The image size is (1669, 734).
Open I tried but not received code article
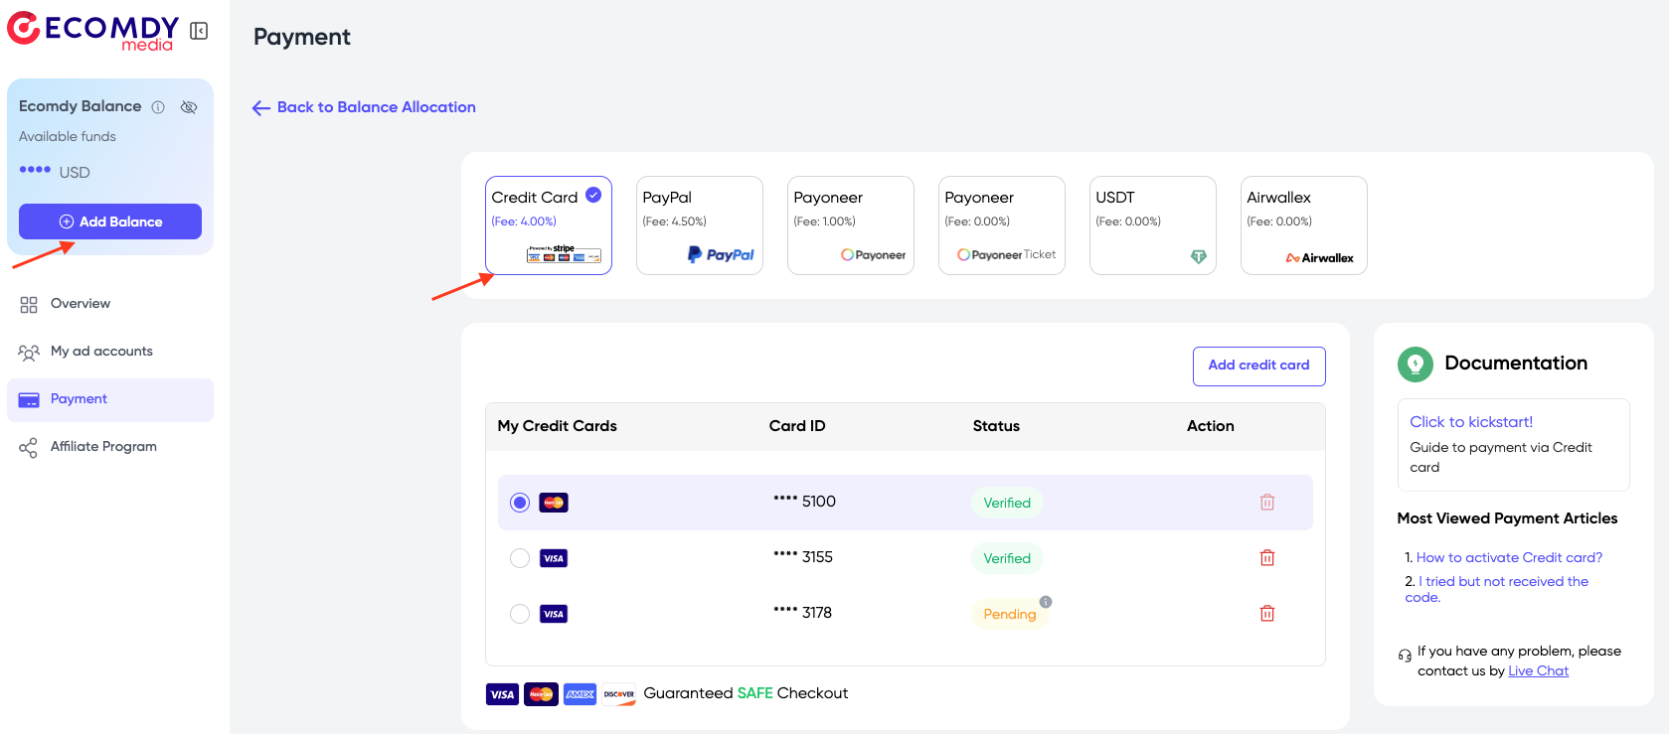point(1497,590)
